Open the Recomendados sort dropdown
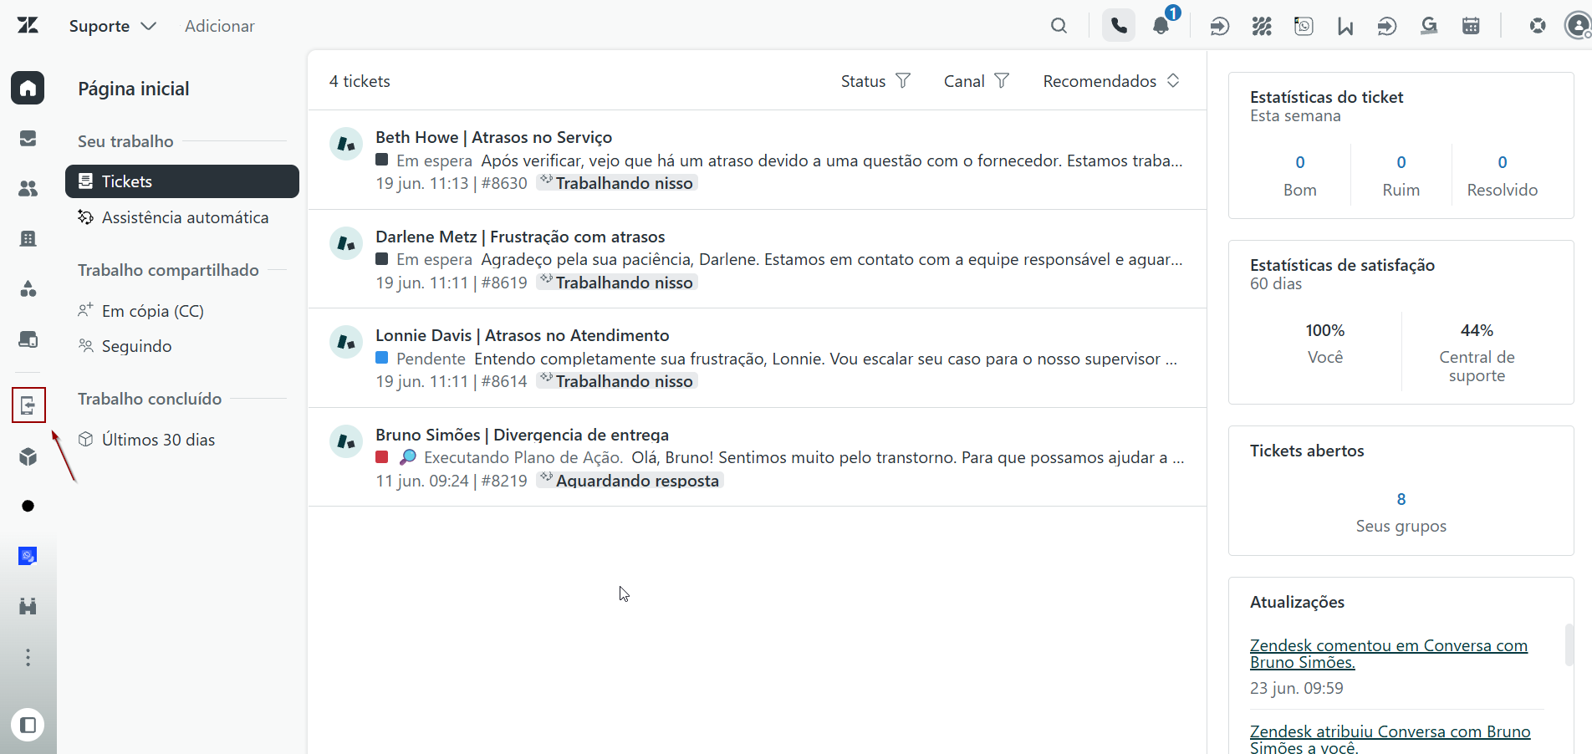 pos(1111,81)
